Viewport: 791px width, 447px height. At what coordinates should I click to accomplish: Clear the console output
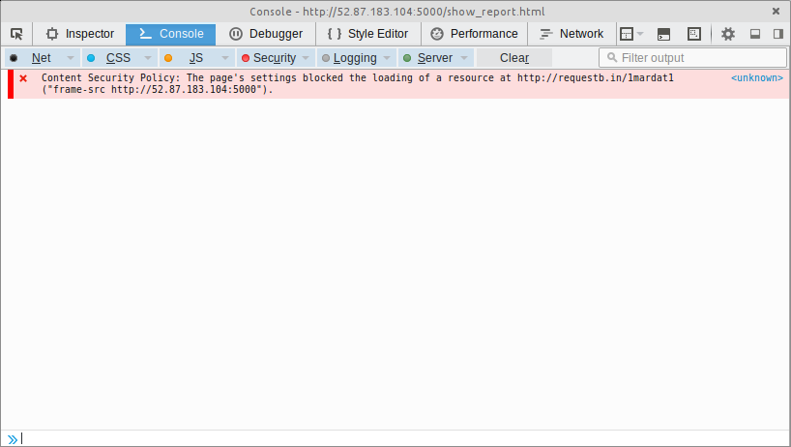coord(514,58)
